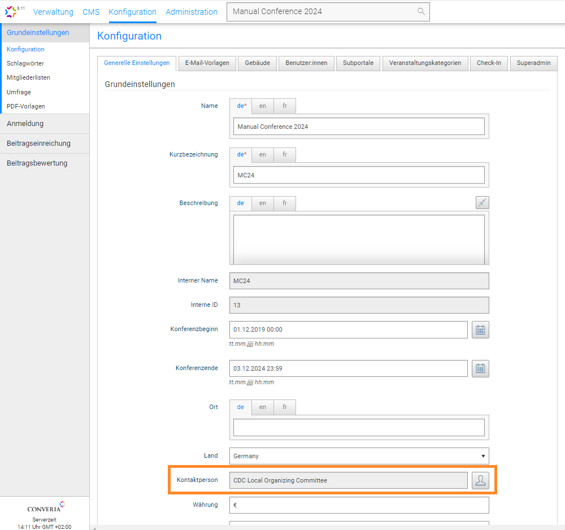Open Umfrage sidebar link
565x530 pixels.
pos(19,92)
